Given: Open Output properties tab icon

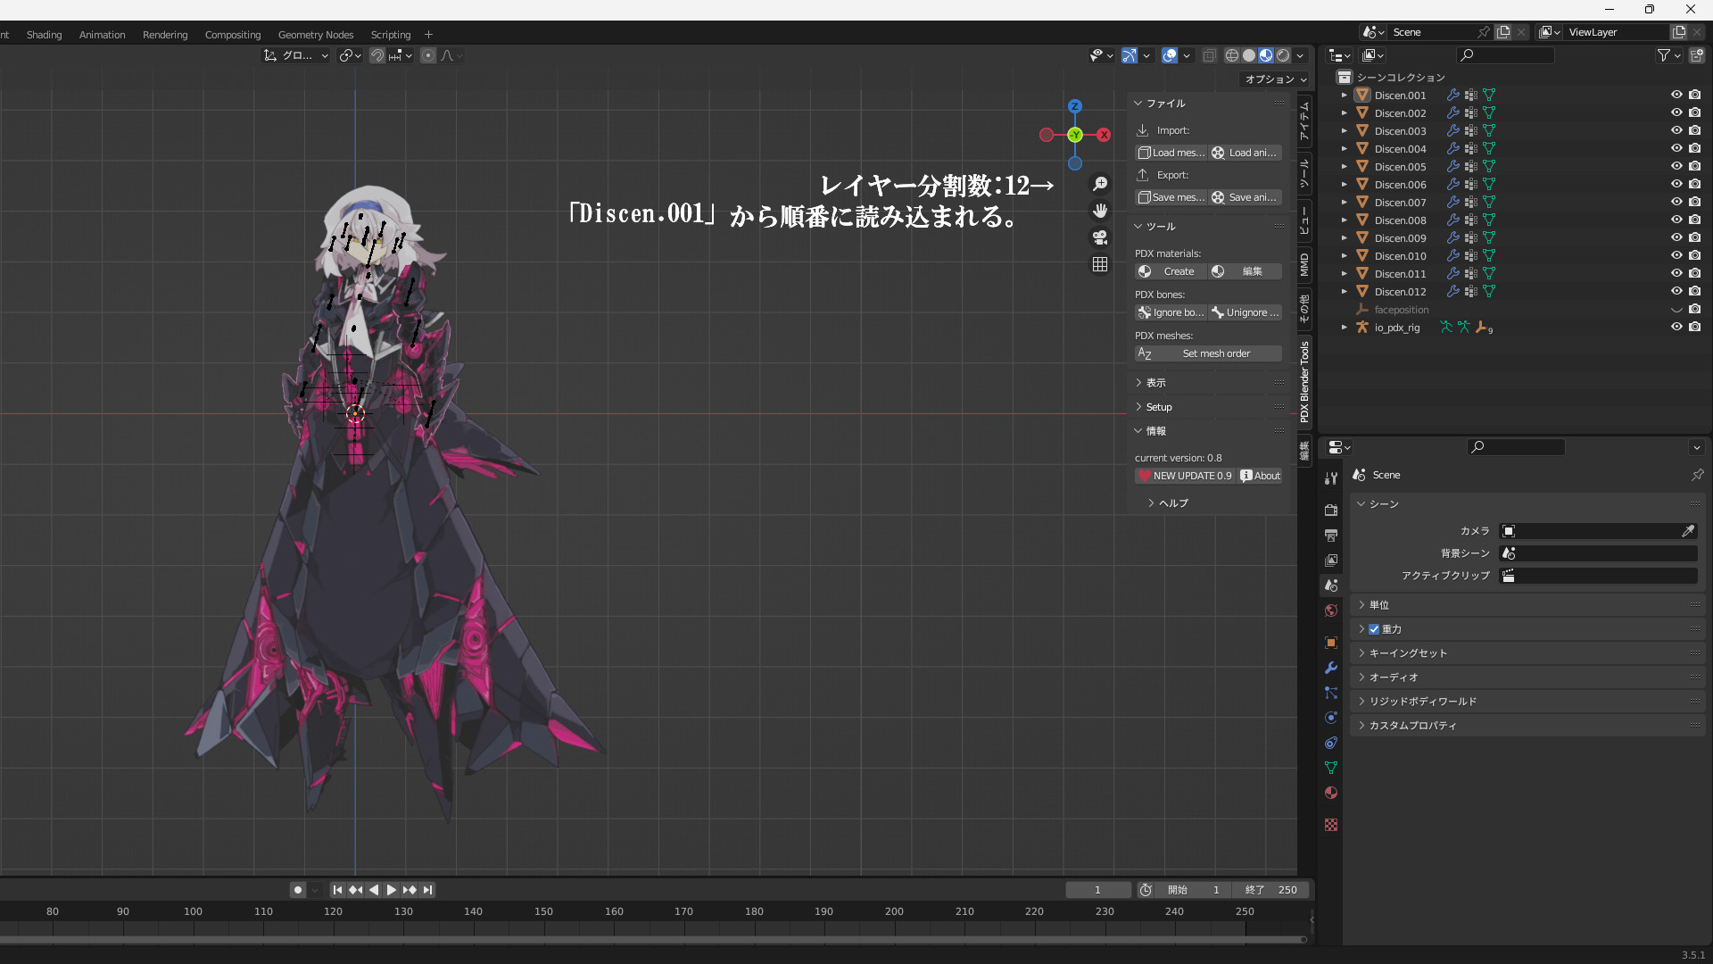Looking at the screenshot, I should [1331, 536].
